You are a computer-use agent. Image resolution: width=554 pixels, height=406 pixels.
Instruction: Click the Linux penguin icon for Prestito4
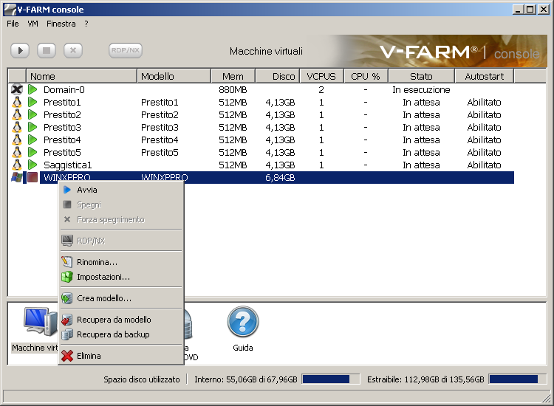17,140
